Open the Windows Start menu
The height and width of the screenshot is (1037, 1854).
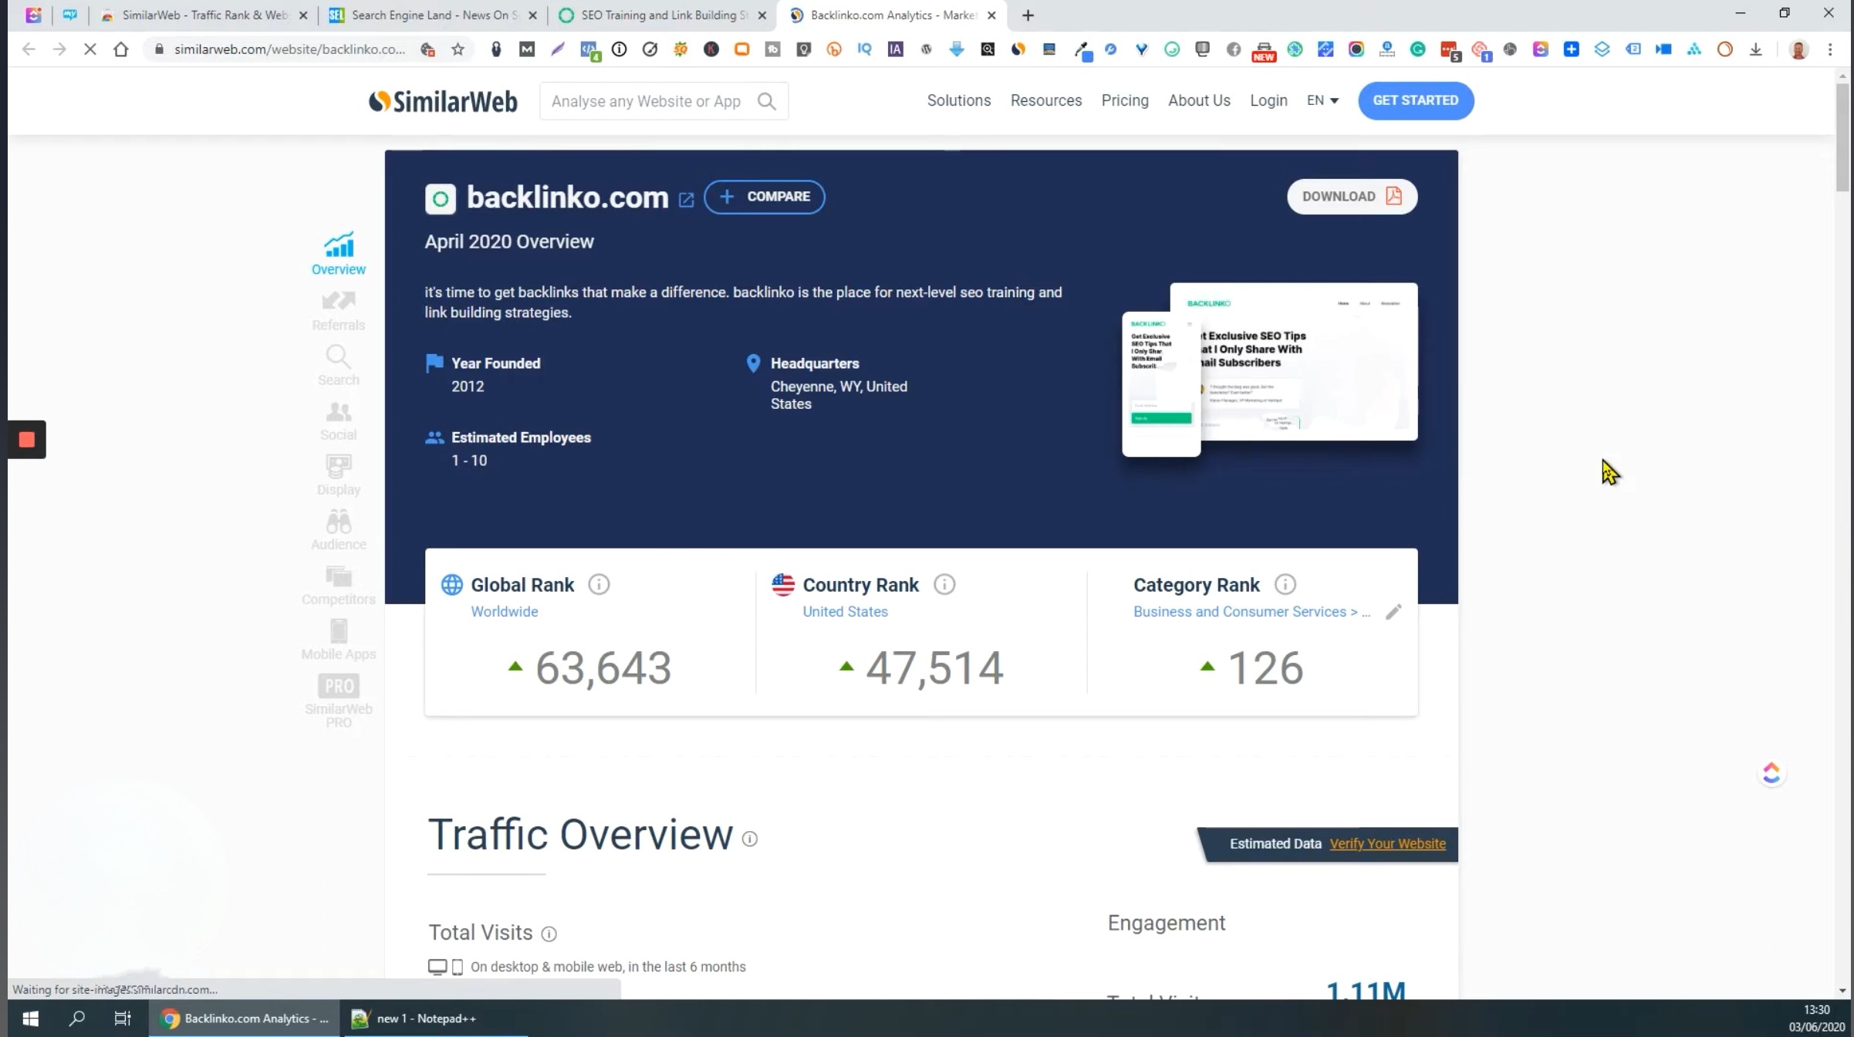pos(31,1018)
